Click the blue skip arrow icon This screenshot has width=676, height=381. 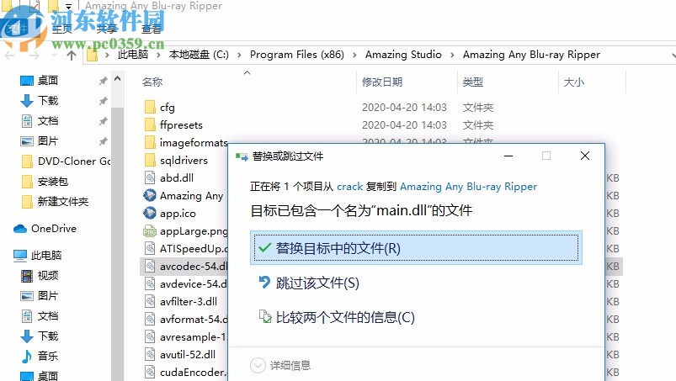click(x=264, y=283)
